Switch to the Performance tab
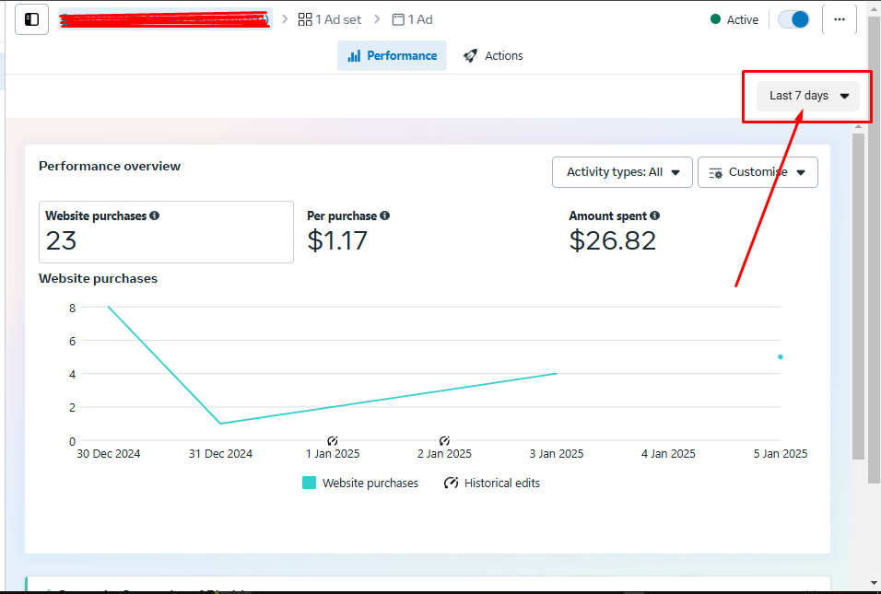The width and height of the screenshot is (881, 594). point(392,55)
